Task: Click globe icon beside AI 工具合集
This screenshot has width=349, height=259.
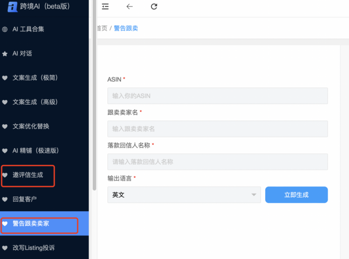Action: [x=5, y=29]
